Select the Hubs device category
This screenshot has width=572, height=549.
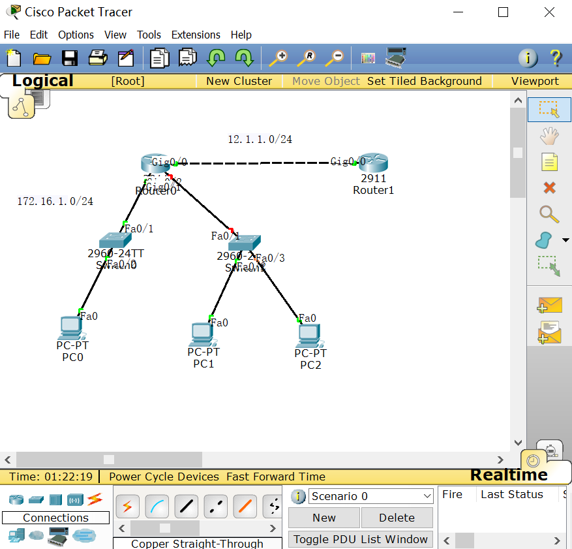55,499
